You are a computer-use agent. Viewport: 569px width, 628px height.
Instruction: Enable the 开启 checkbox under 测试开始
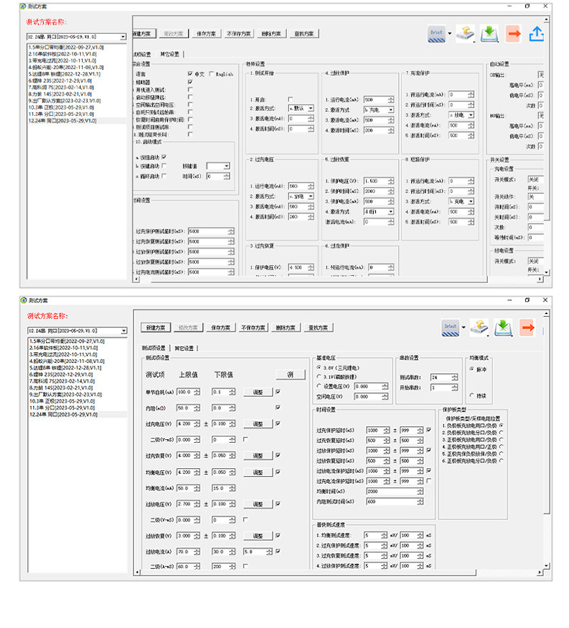tap(290, 99)
